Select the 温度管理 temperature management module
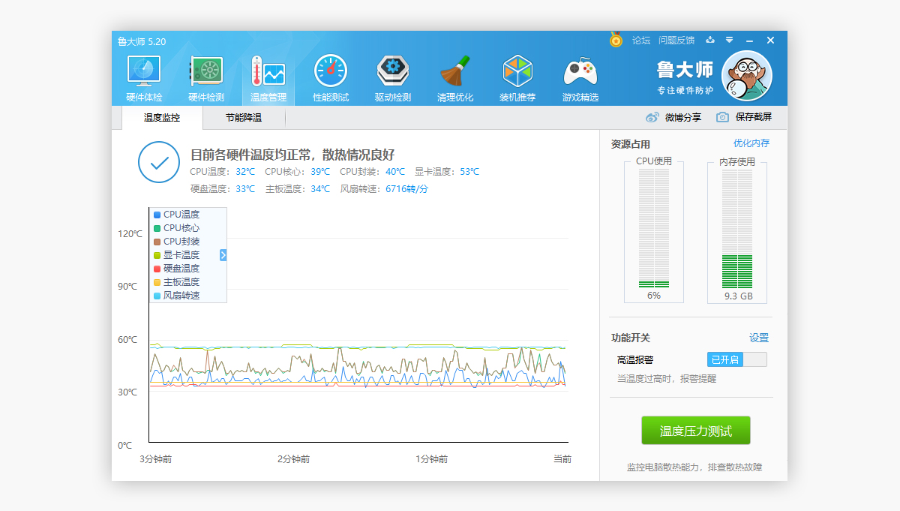Viewport: 900px width, 511px height. (268, 79)
